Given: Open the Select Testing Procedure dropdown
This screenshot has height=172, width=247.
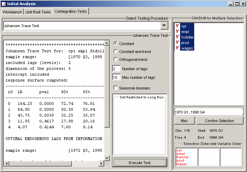Looking at the screenshot, I should [164, 26].
